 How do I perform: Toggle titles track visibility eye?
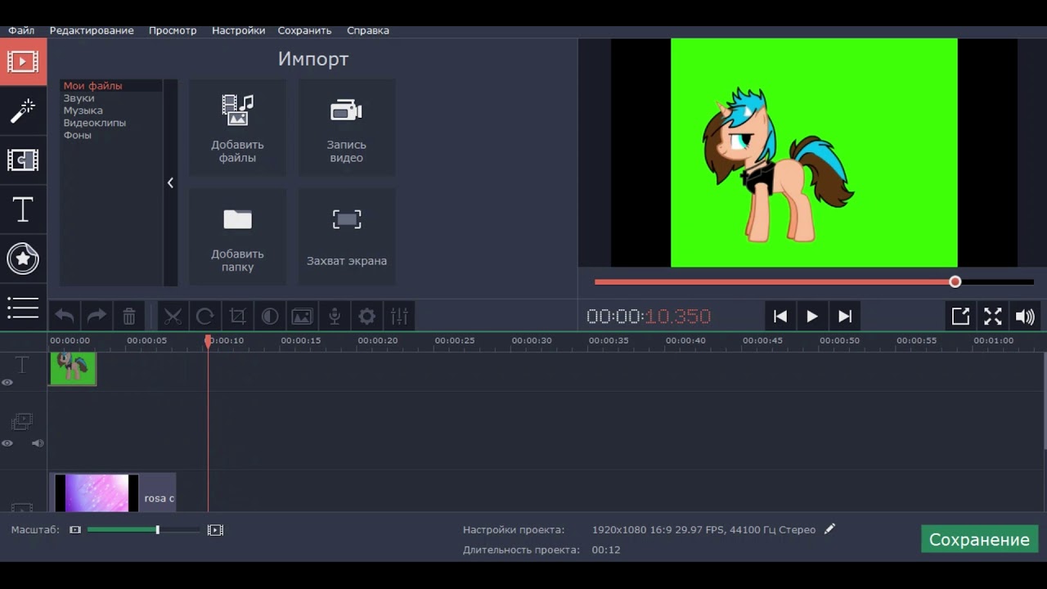(7, 382)
